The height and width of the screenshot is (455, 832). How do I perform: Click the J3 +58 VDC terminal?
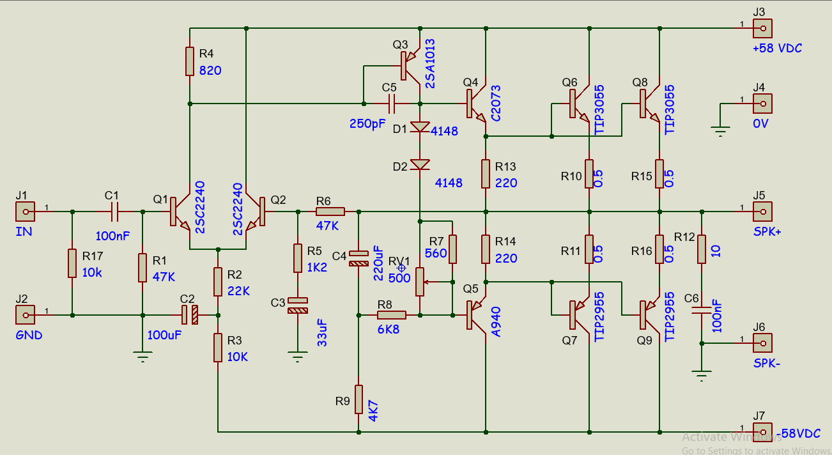762,28
